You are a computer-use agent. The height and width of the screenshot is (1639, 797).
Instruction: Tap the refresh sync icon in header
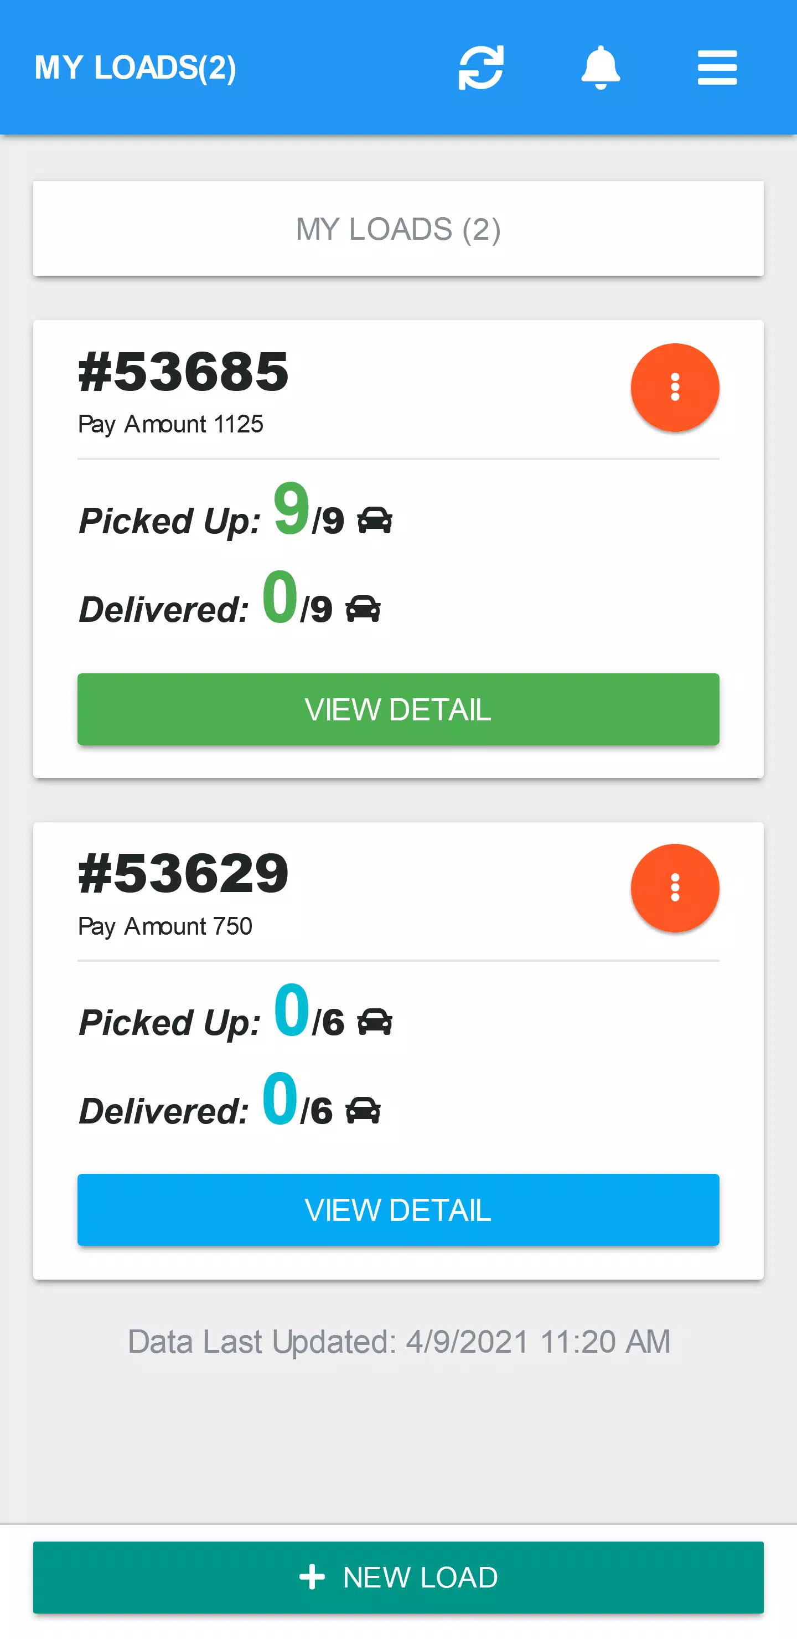(481, 68)
